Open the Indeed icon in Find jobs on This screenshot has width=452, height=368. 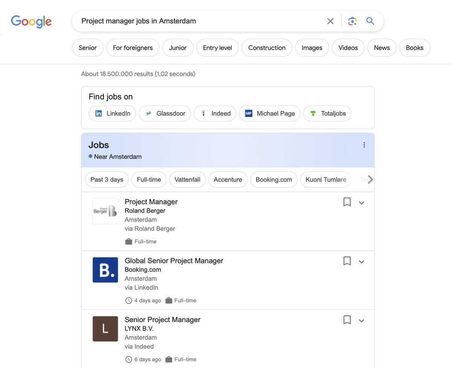point(203,113)
